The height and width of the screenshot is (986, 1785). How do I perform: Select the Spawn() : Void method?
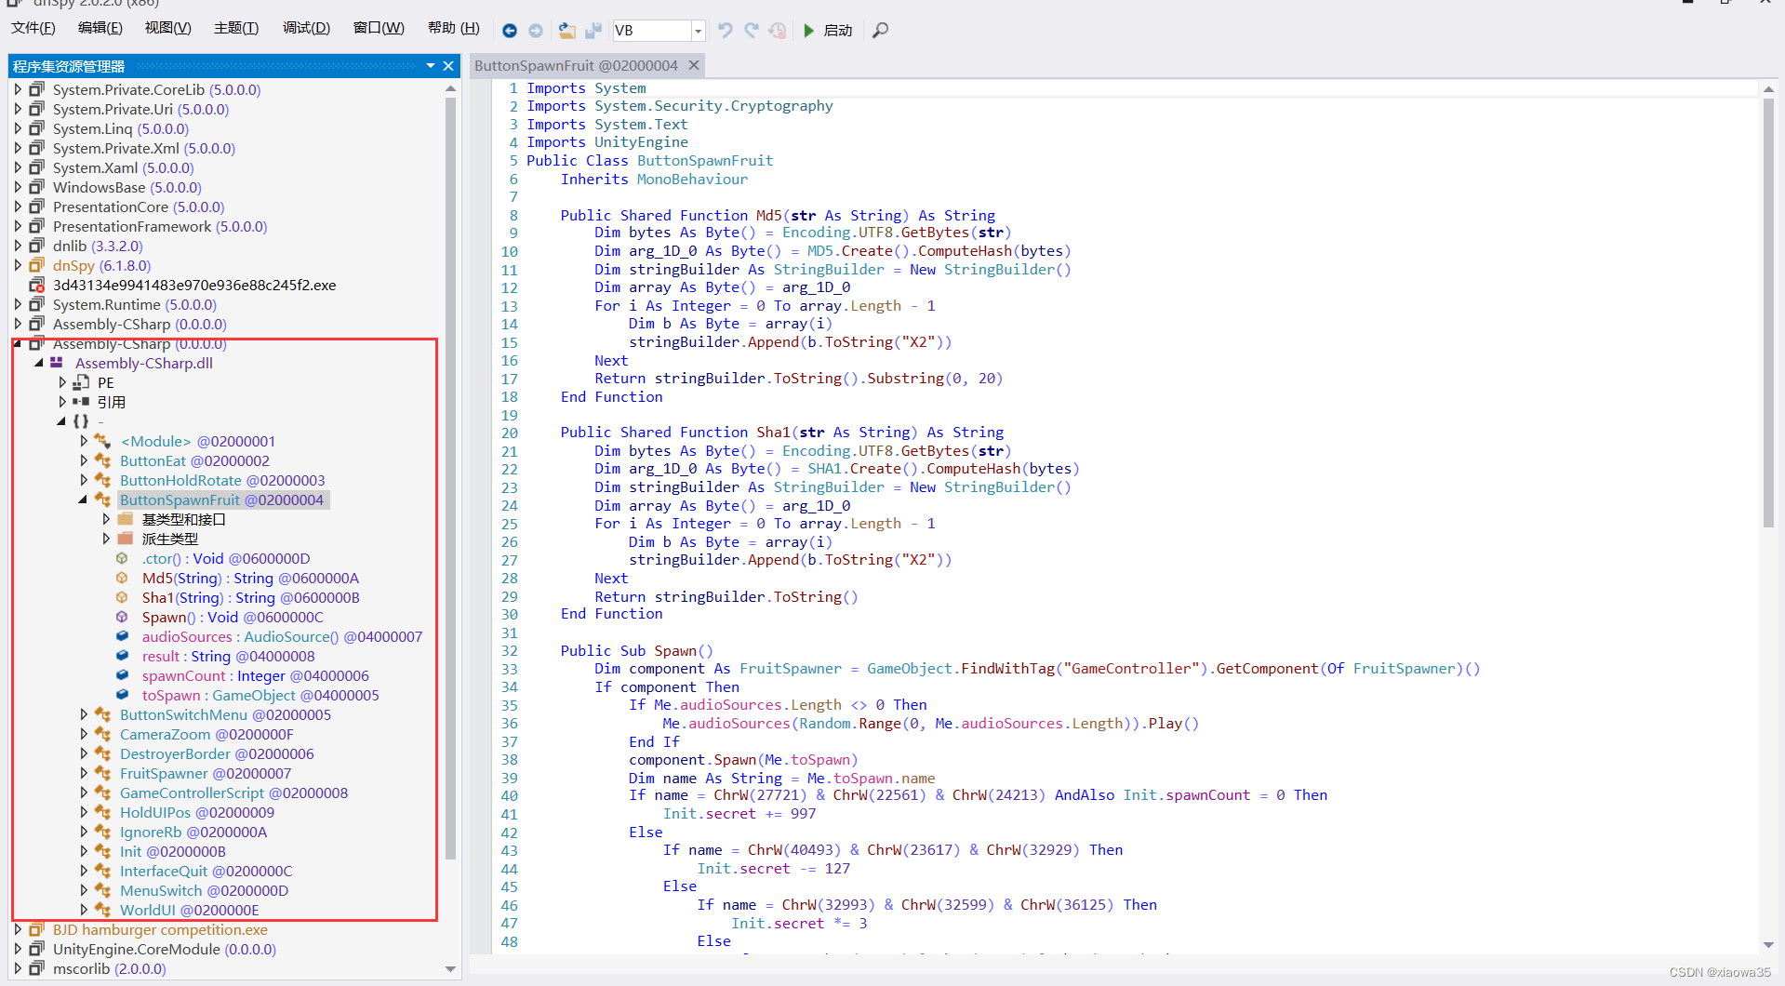(x=233, y=617)
